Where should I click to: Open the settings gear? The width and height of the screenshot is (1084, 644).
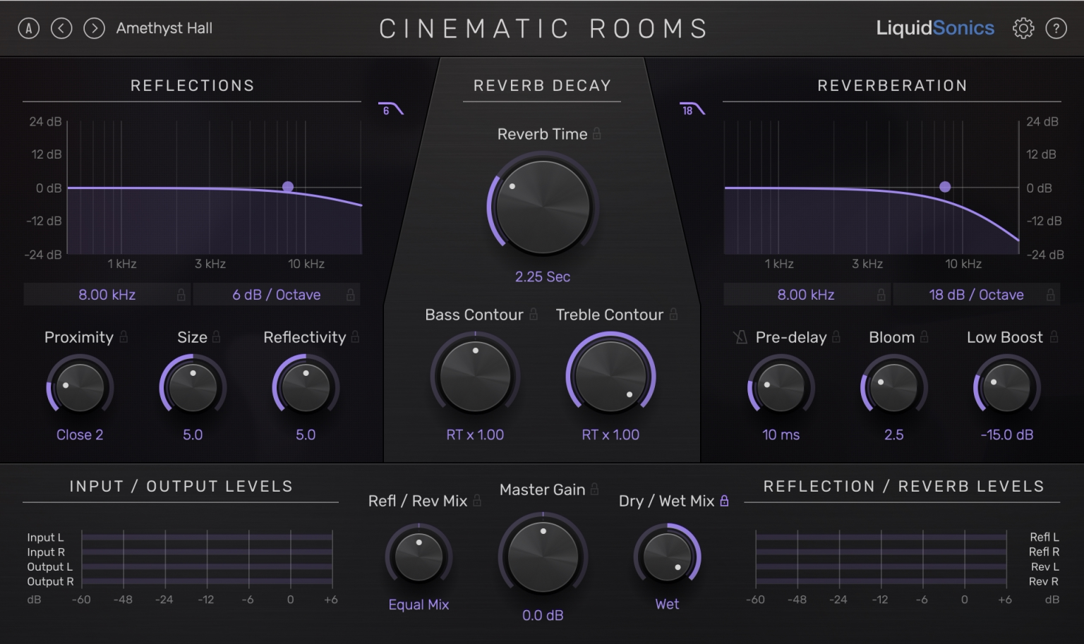(x=1023, y=28)
